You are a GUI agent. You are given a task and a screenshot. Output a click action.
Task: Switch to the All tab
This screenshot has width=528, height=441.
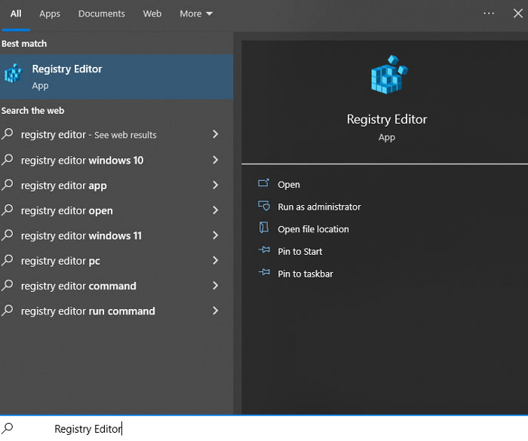coord(16,14)
